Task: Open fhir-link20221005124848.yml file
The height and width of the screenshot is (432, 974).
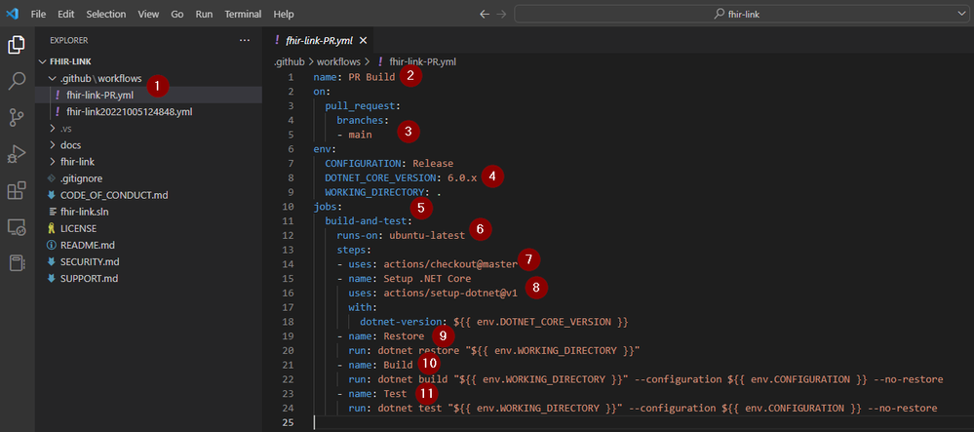Action: tap(148, 112)
